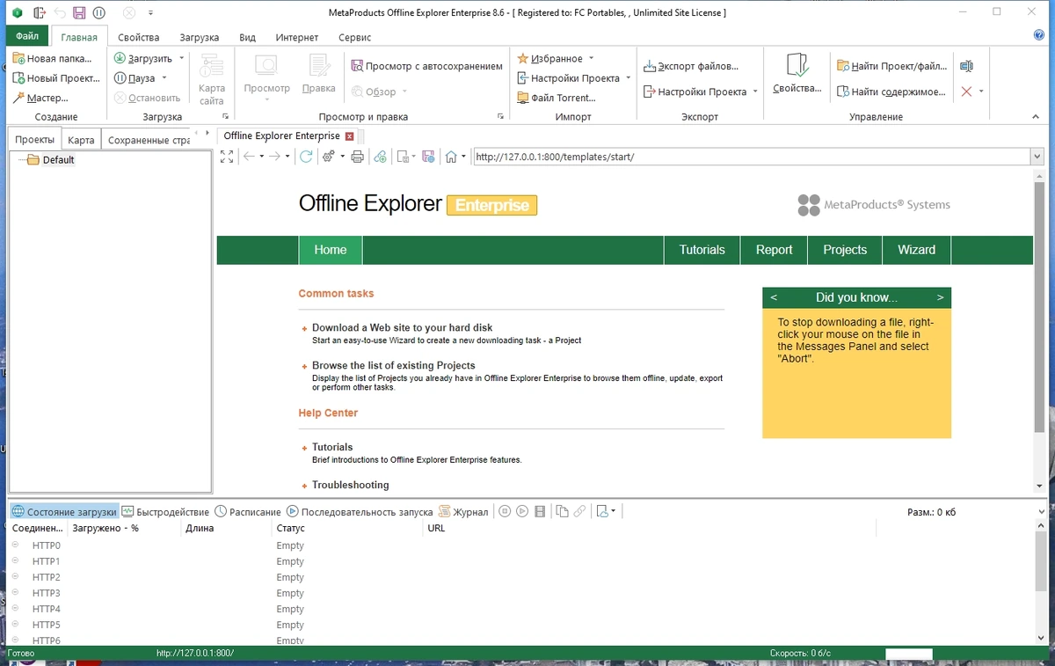Click the Pause icon in the quick access toolbar
1055x666 pixels.
[x=99, y=13]
